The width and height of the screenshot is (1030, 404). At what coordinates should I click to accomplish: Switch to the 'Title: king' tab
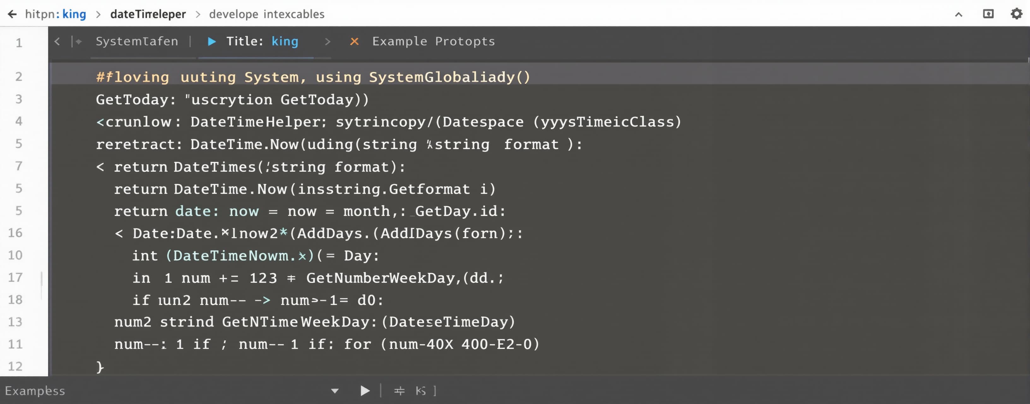262,41
